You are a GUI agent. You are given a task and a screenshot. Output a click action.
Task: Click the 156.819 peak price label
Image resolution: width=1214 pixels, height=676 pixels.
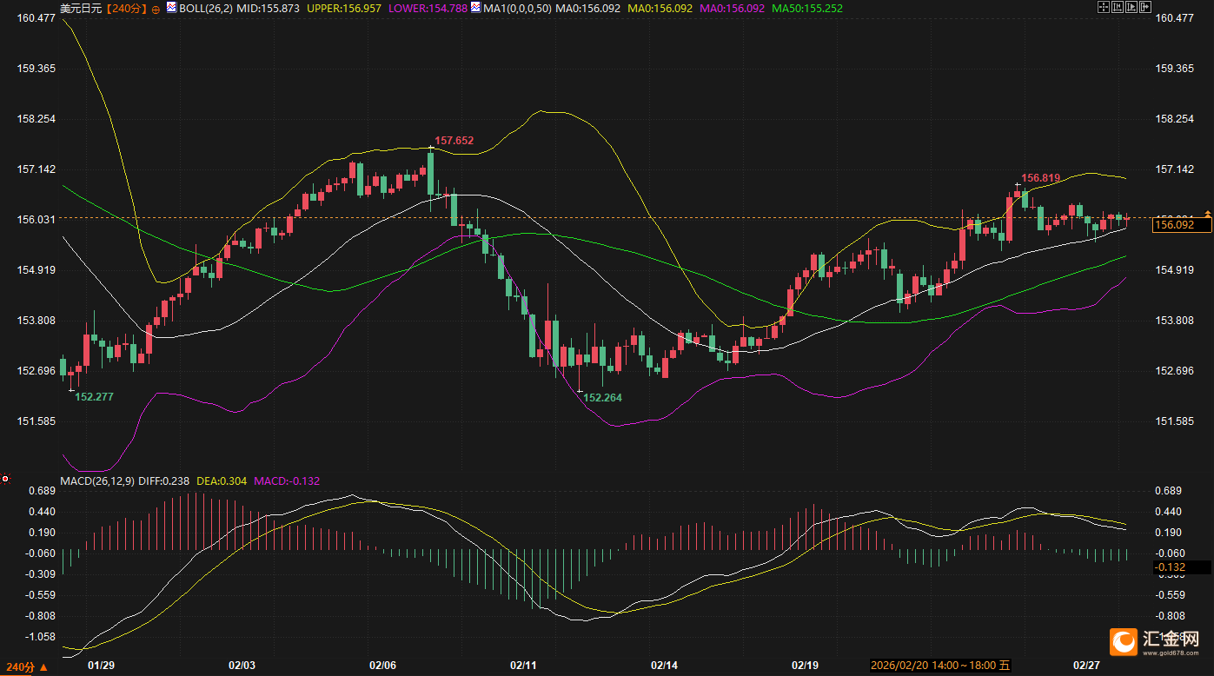pos(1040,178)
